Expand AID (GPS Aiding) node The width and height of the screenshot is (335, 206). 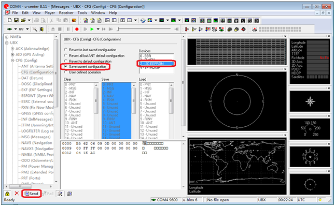coord(12,54)
